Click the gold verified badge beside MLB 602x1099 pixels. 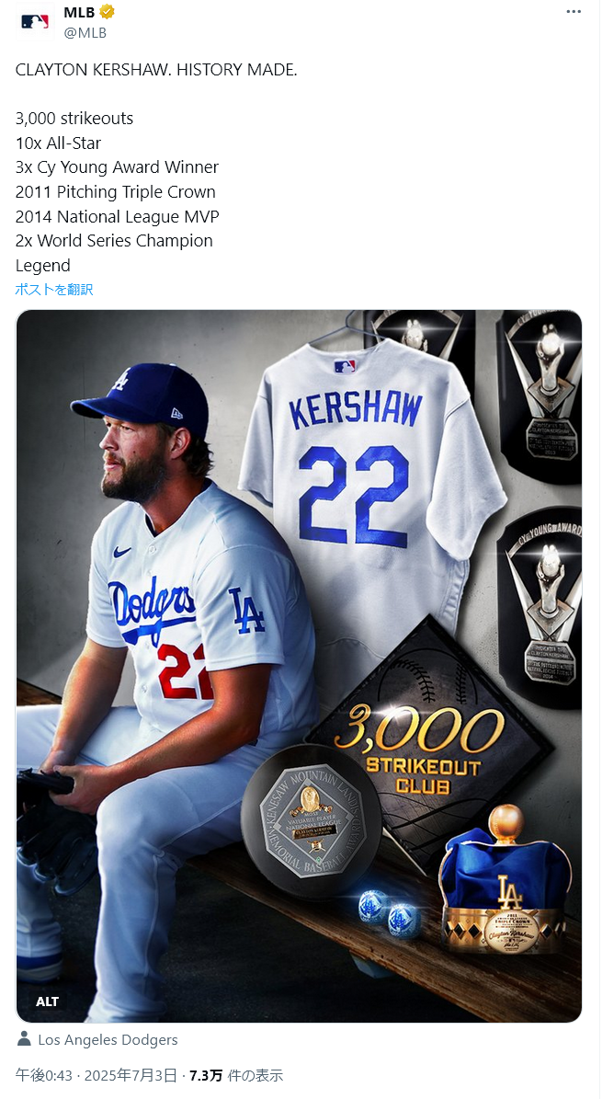108,12
